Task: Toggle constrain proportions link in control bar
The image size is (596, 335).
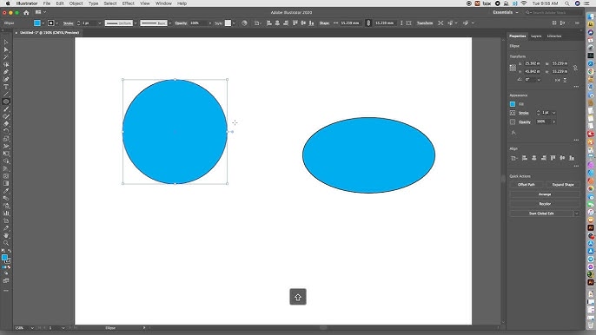Action: click(x=368, y=23)
